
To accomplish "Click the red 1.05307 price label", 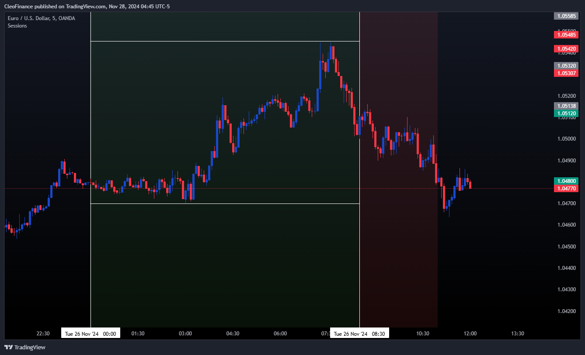I will pos(566,73).
